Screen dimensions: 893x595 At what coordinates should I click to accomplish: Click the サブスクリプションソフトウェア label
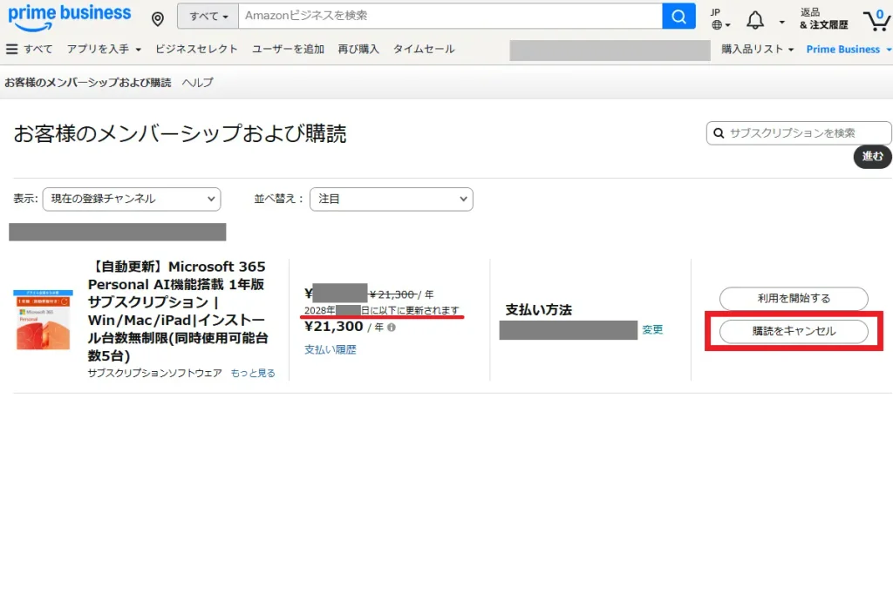(154, 373)
